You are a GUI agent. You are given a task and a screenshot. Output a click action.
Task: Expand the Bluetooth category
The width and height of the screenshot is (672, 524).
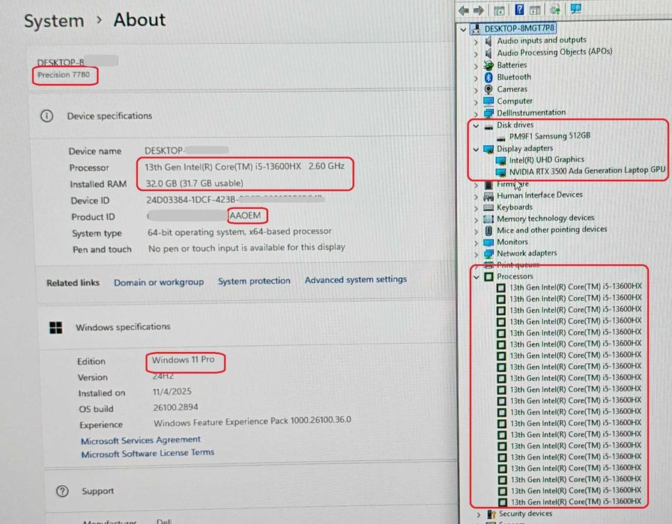point(476,79)
